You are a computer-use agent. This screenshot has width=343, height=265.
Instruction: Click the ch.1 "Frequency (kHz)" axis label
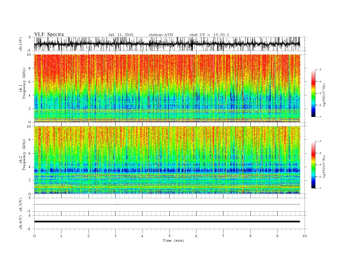[24, 83]
